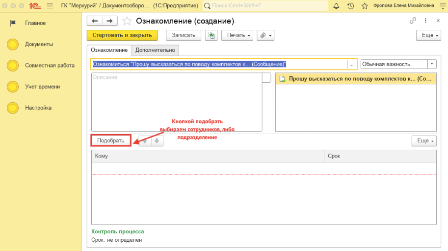Click the green document icon next to Записать

[211, 35]
